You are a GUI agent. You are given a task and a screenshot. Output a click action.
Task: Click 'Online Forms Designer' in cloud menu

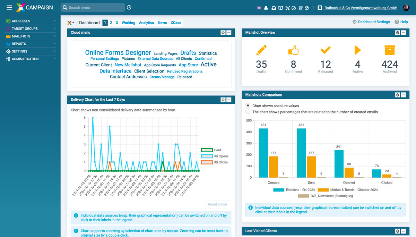118,53
